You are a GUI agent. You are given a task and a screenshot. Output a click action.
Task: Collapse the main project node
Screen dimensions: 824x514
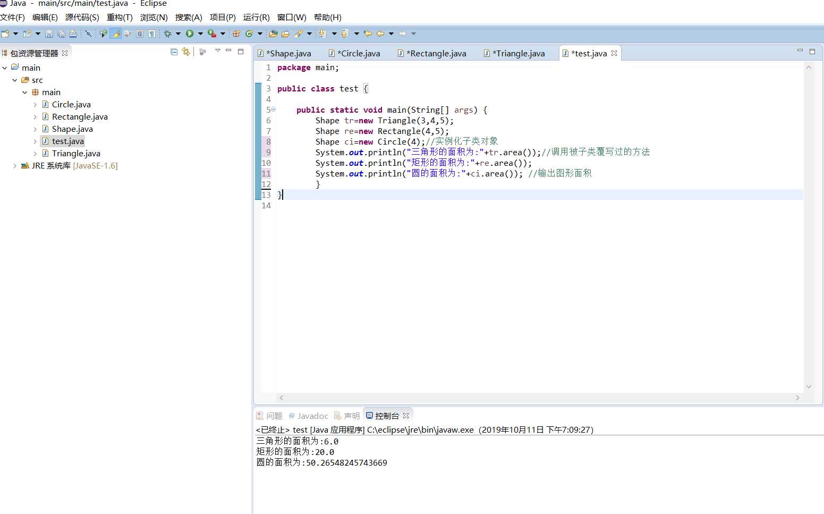tap(5, 68)
